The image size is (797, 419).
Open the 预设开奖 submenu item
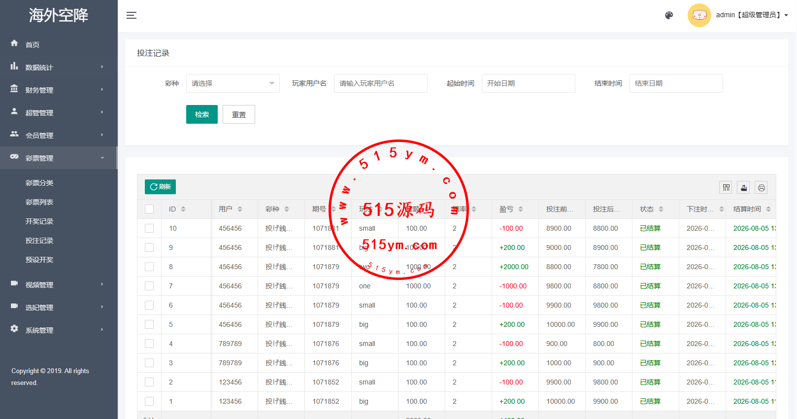[39, 260]
